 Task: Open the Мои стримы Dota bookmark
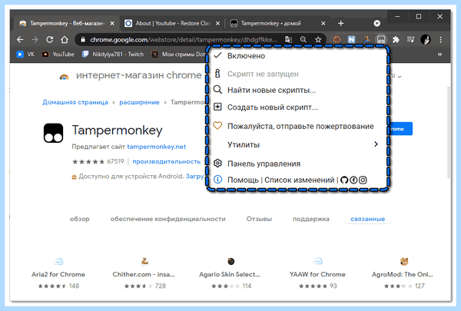(x=178, y=55)
